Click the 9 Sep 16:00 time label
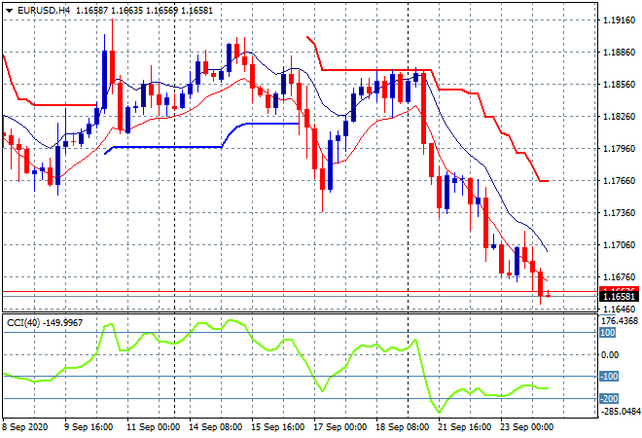642x438 pixels. [x=88, y=427]
